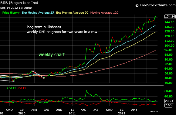Select the Exp Moving Average 50 legend
Screen dimensions: 176x115
[72, 13]
